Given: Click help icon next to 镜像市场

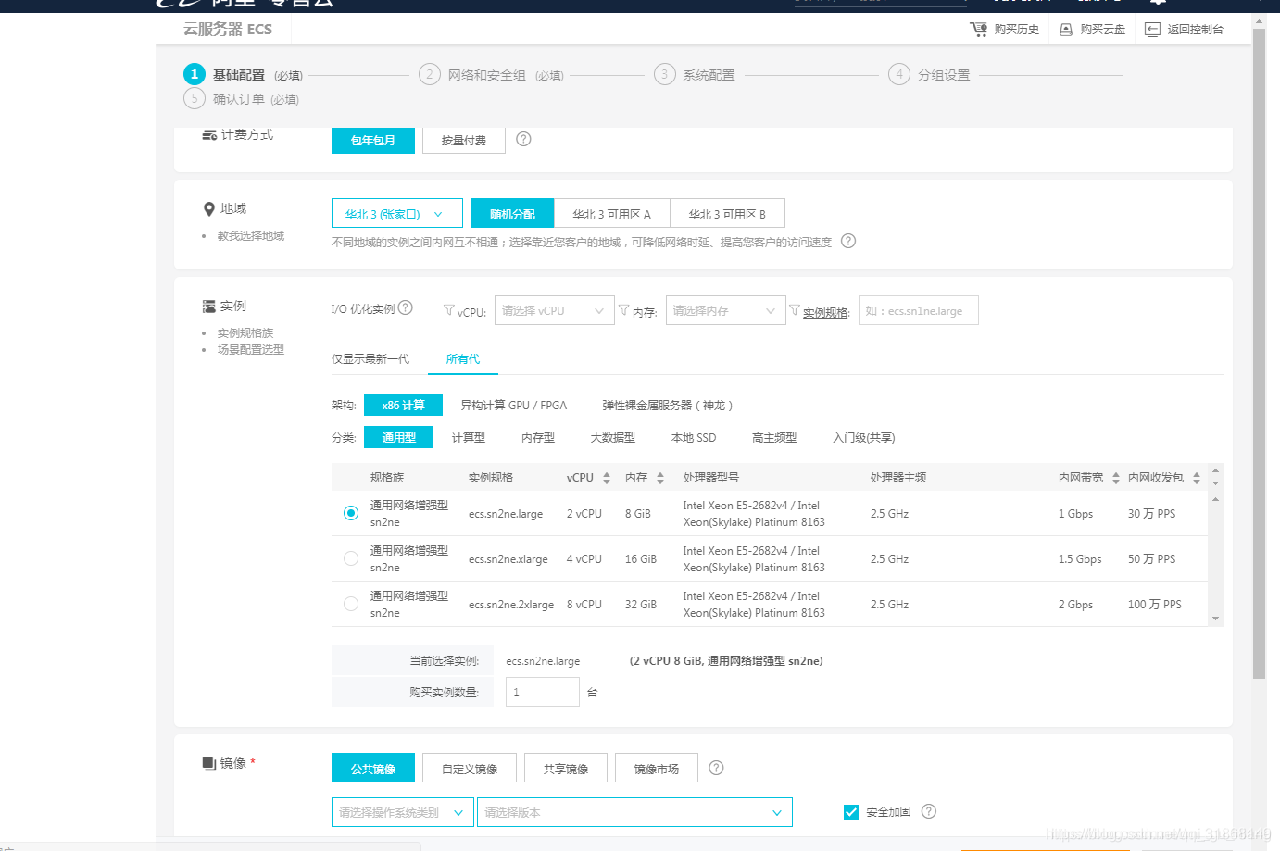Looking at the screenshot, I should [716, 768].
